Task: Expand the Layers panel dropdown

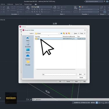Action: click(x=38, y=14)
